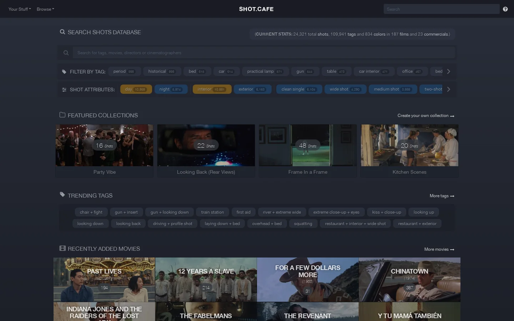The width and height of the screenshot is (514, 321).
Task: Select the driving + profile shot tag
Action: 173,224
